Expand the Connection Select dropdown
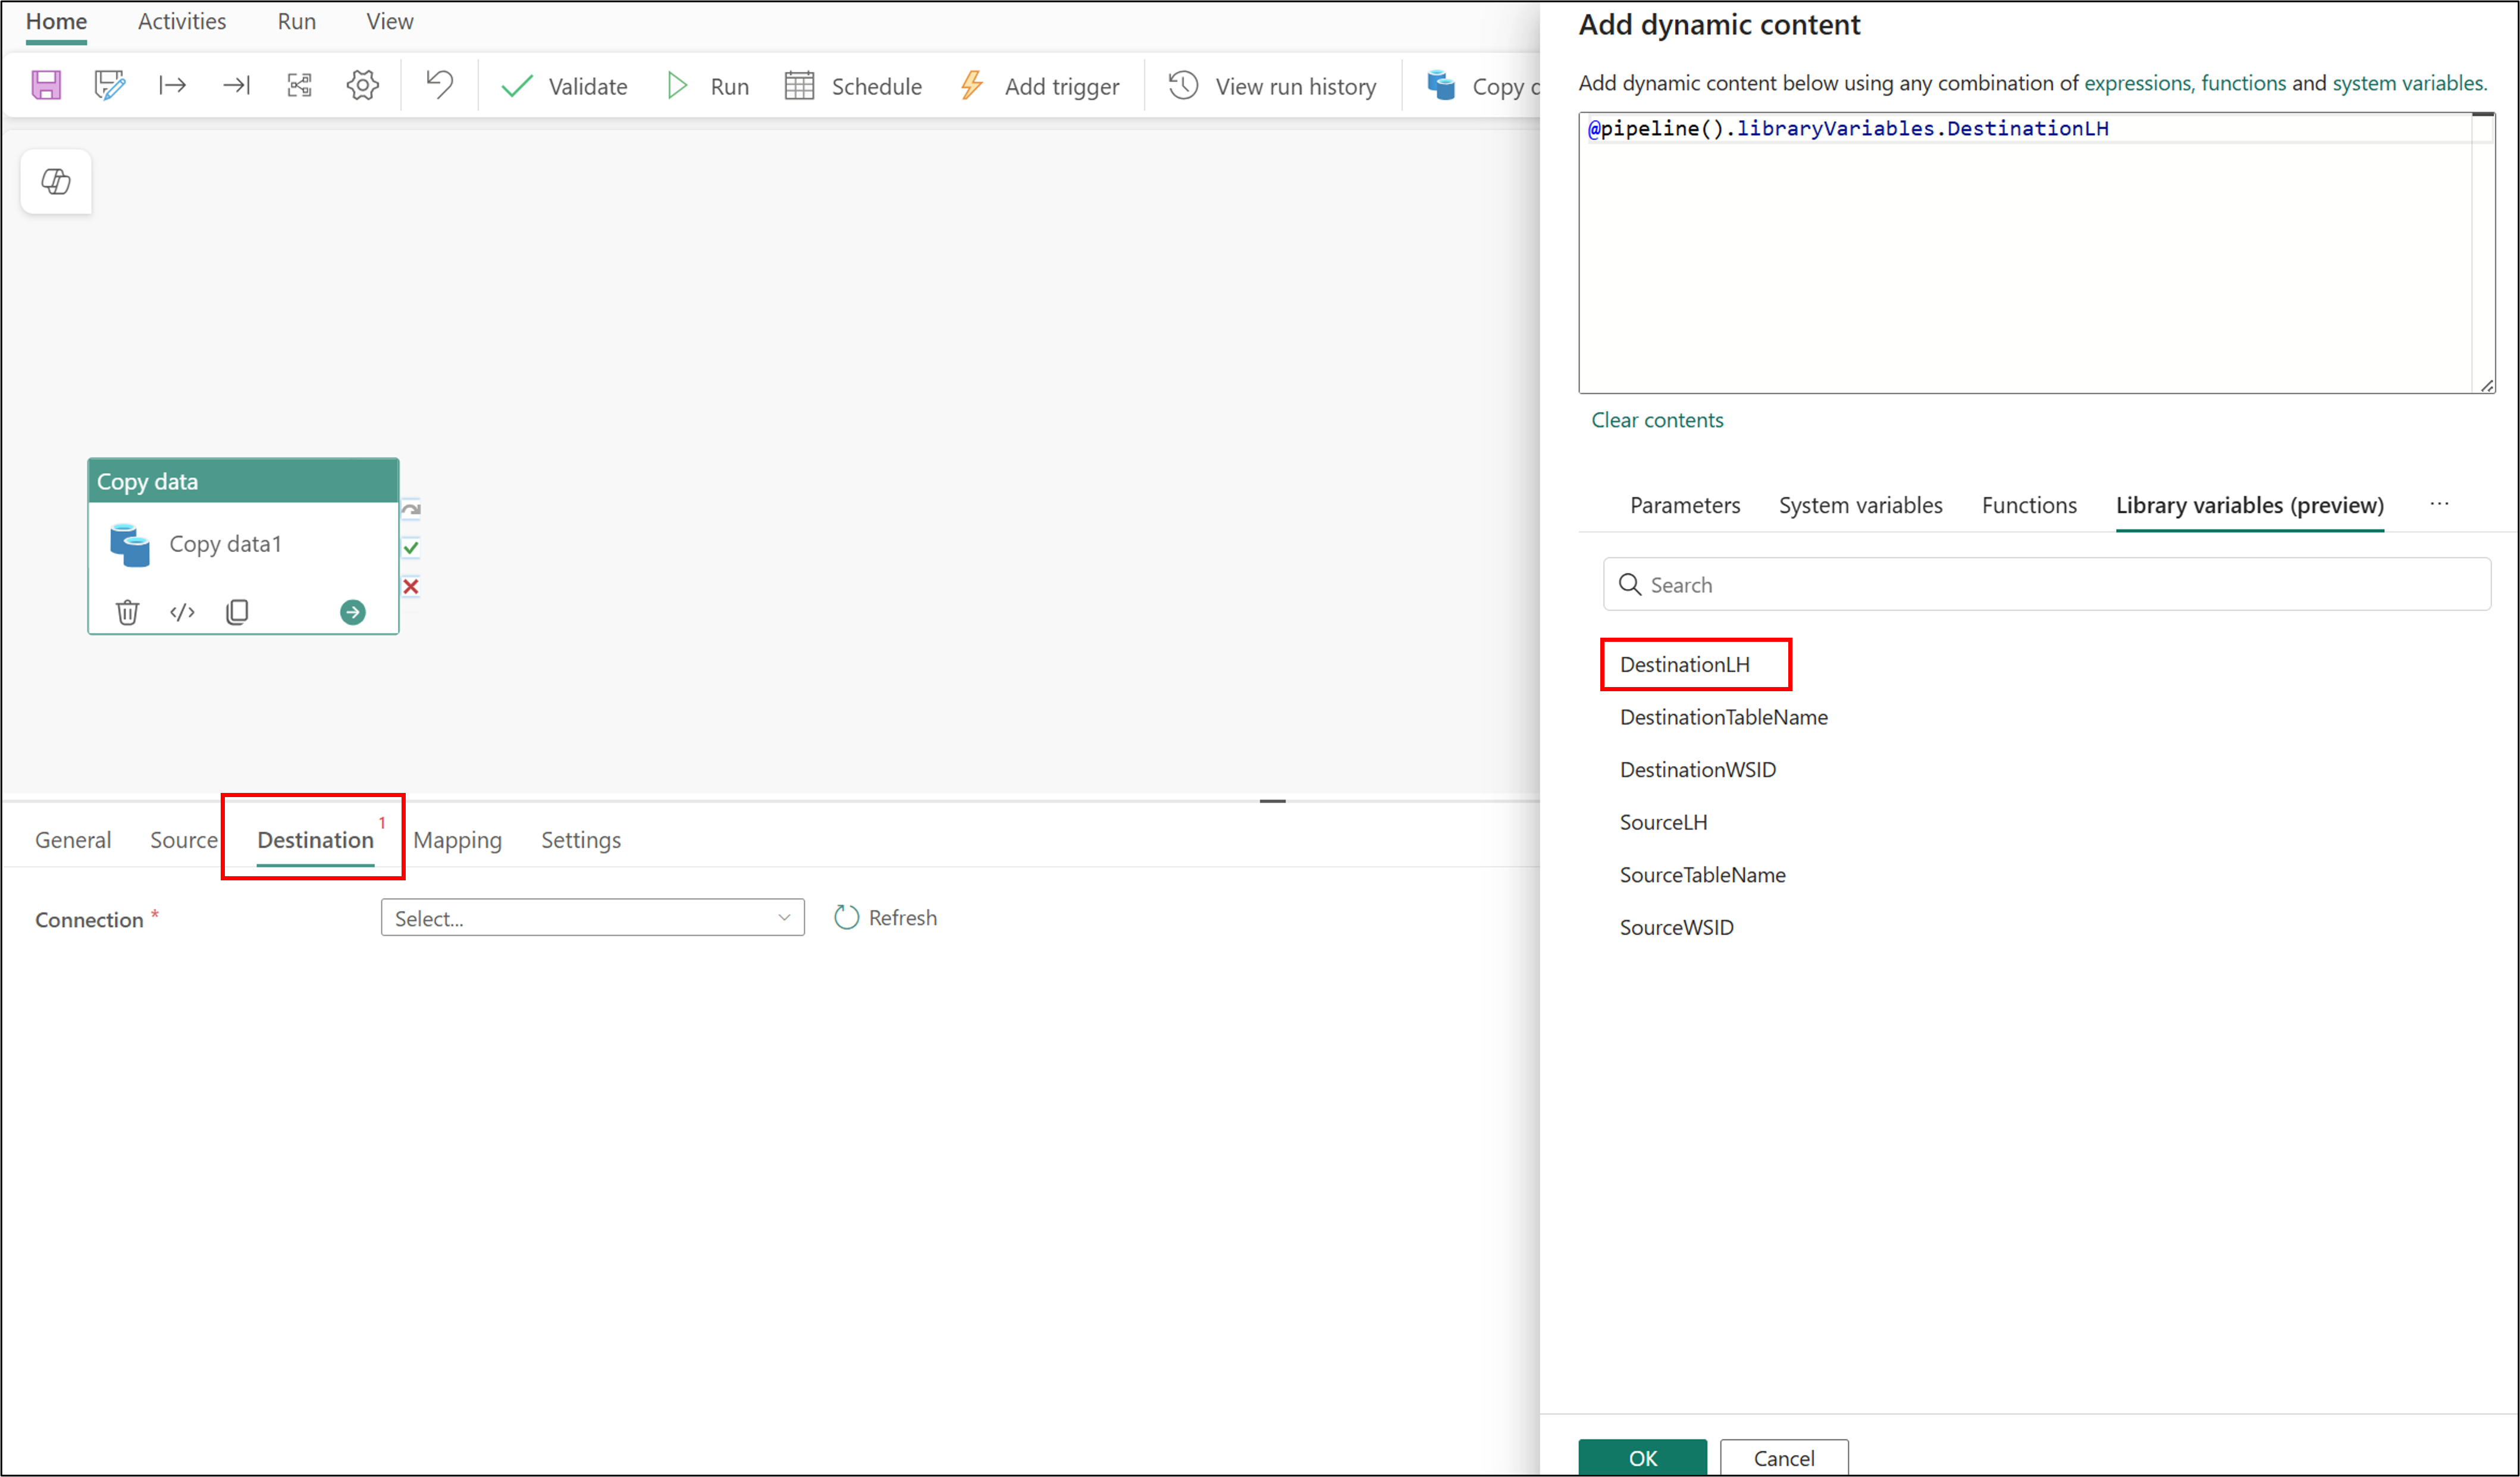The image size is (2520, 1477). tap(592, 918)
